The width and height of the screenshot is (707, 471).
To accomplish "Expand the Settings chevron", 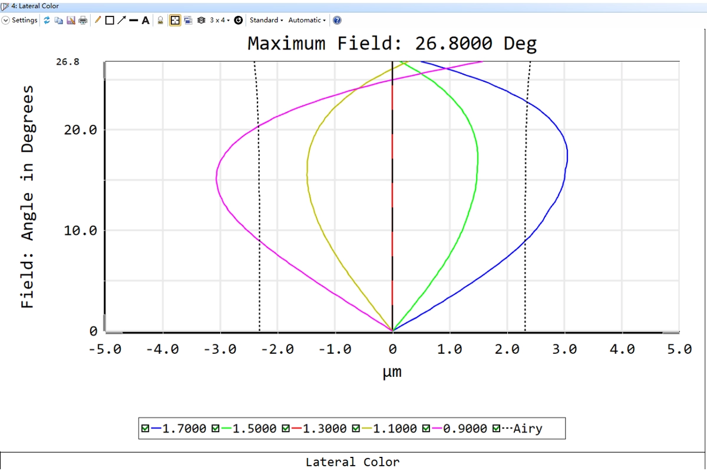I will [x=6, y=20].
